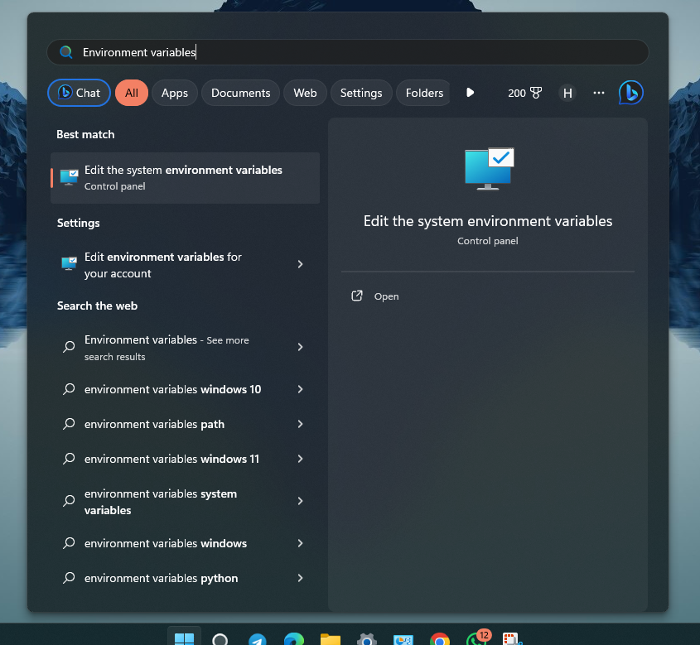Image resolution: width=700 pixels, height=645 pixels.
Task: Expand chevron for environment variables windows 11
Action: pos(300,459)
